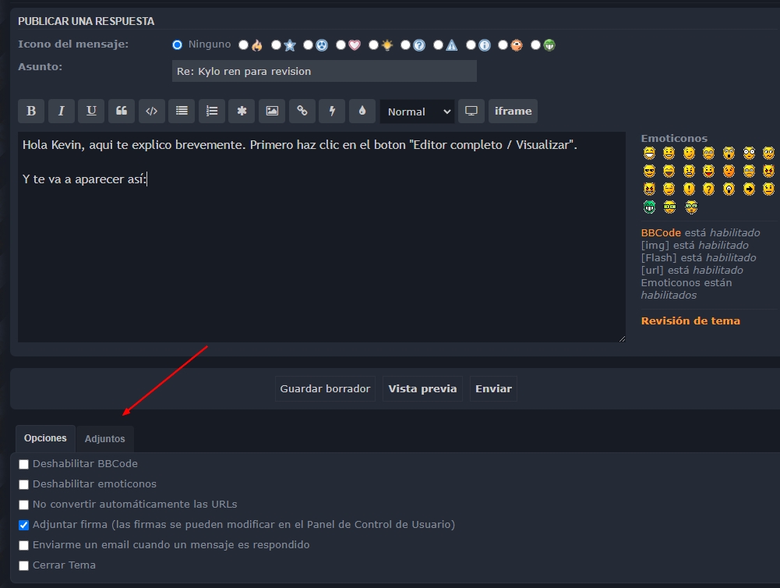780x588 pixels.
Task: Toggle bold formatting in the editor toolbar
Action: pyautogui.click(x=31, y=112)
